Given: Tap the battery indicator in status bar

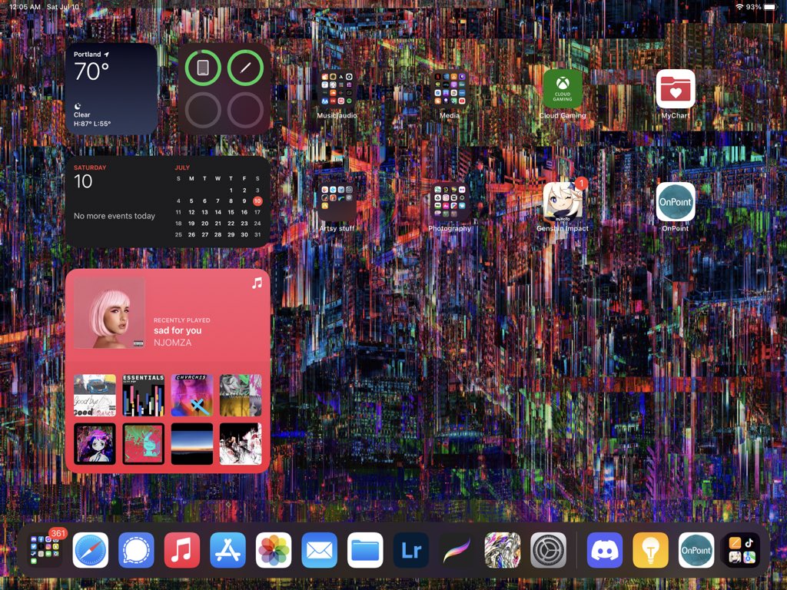Looking at the screenshot, I should [x=770, y=7].
